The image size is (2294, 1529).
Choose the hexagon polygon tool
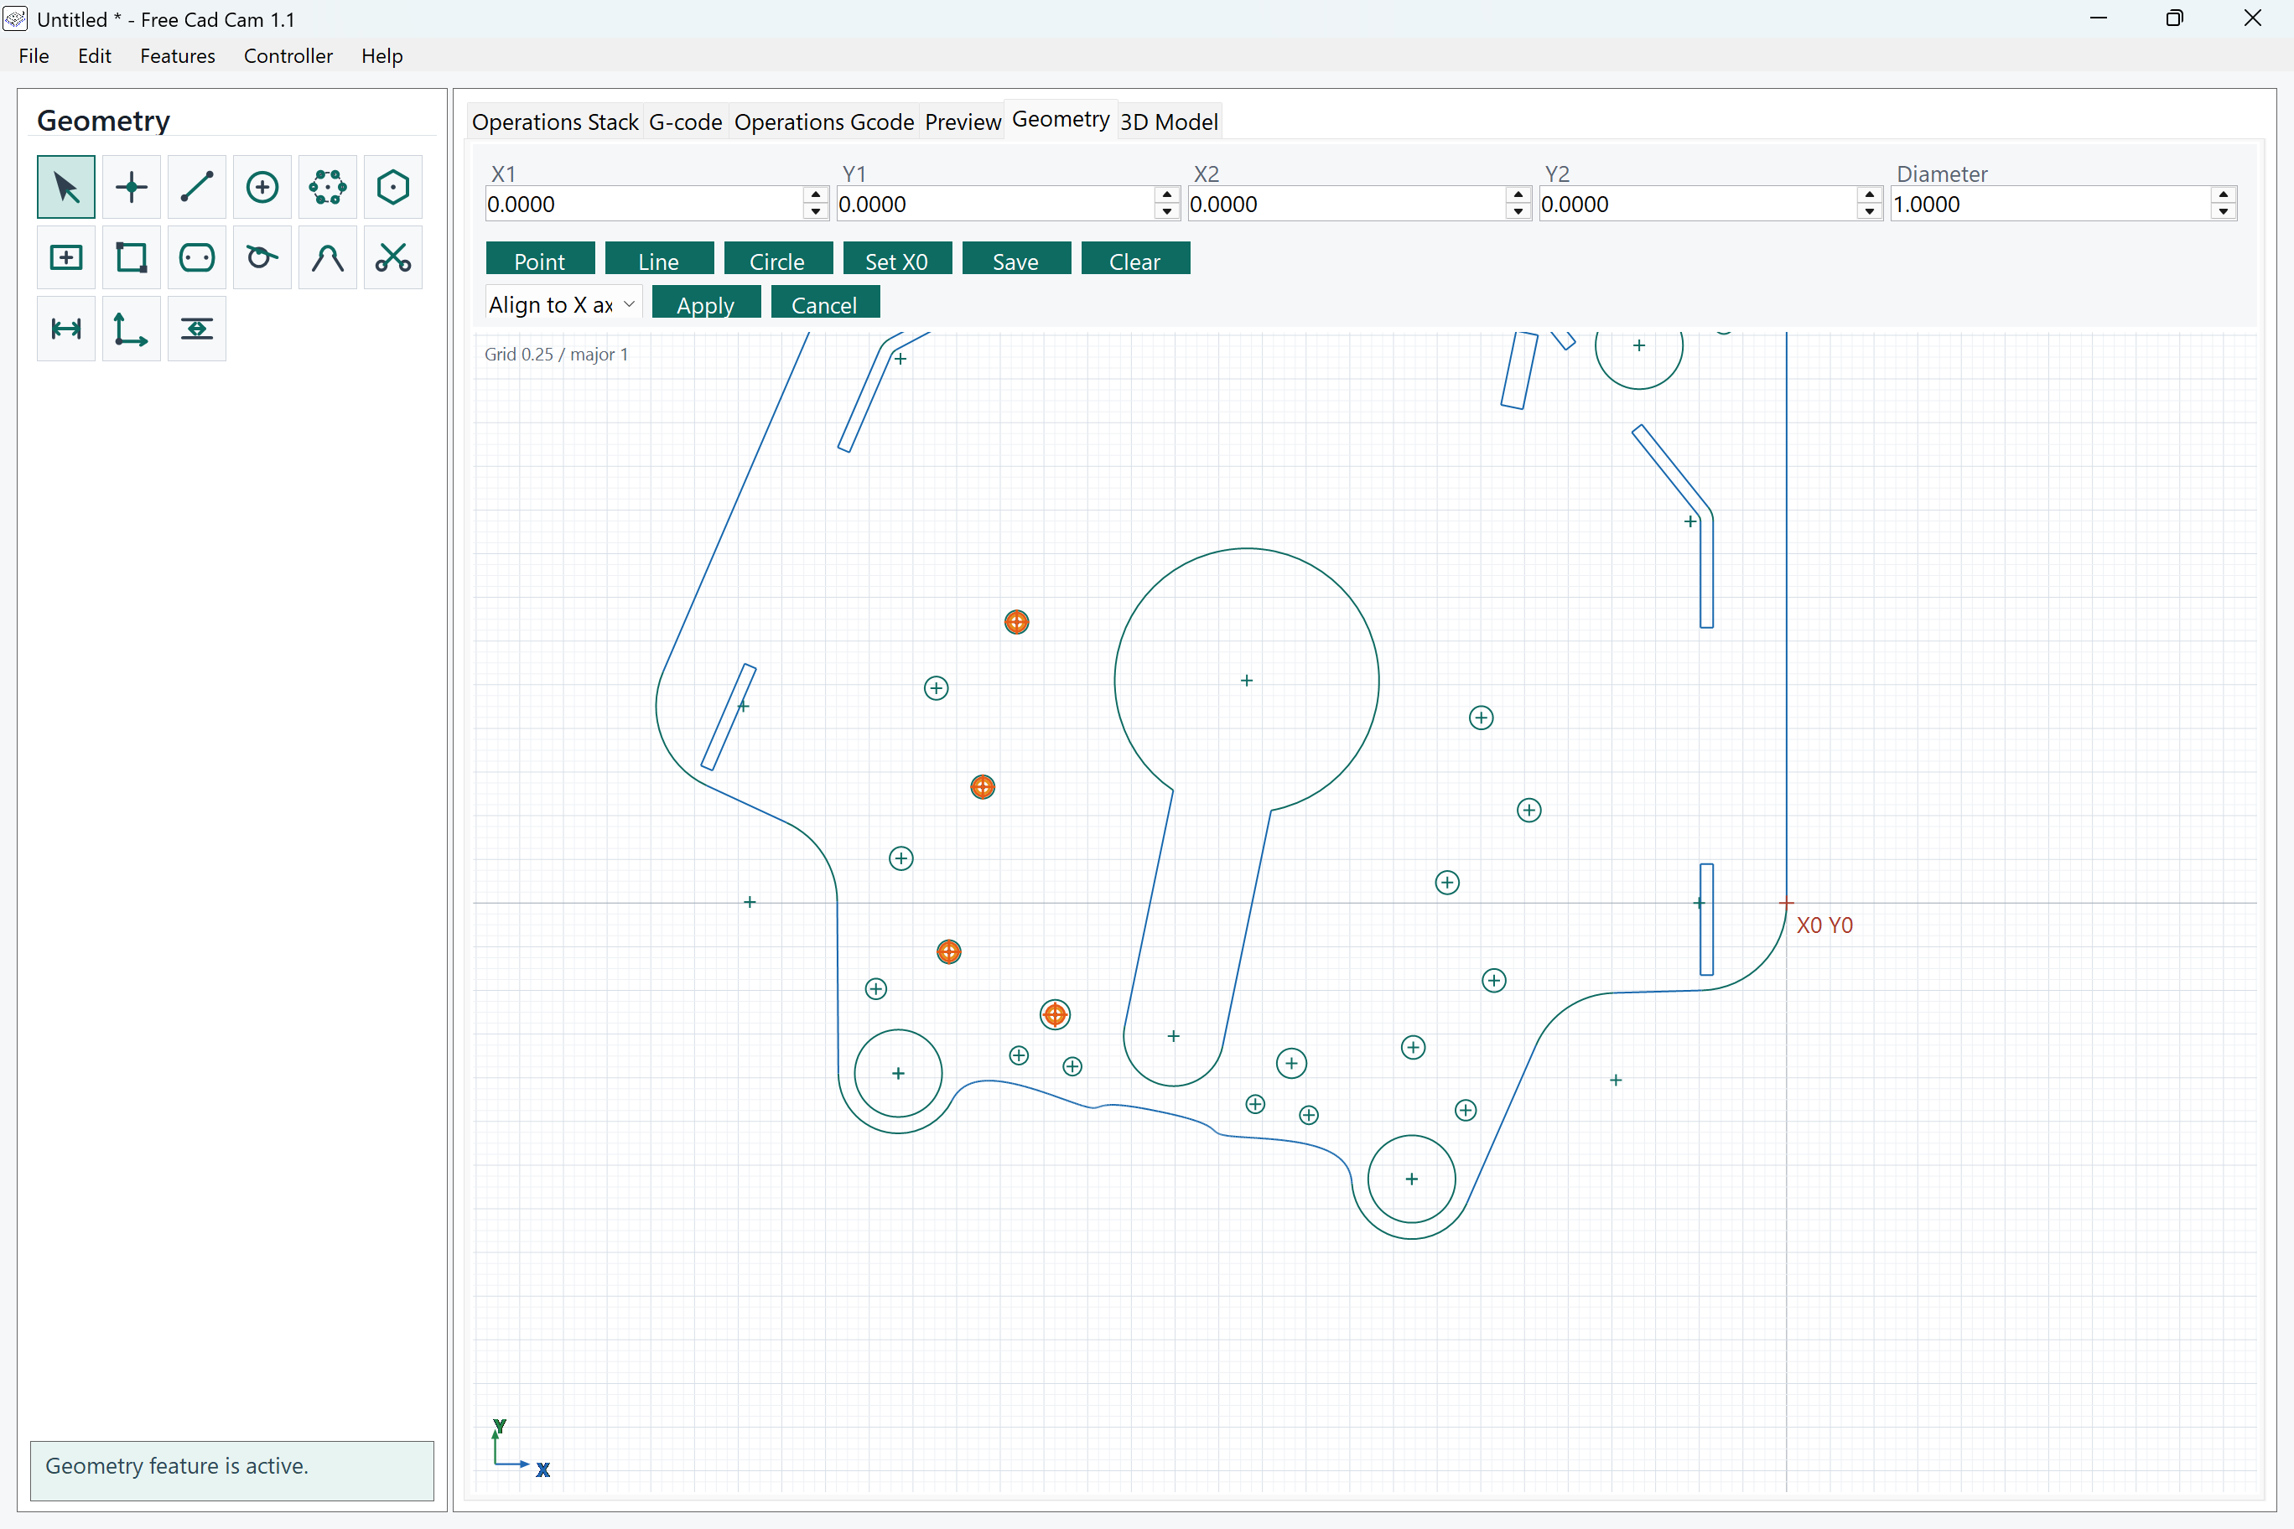(x=392, y=186)
